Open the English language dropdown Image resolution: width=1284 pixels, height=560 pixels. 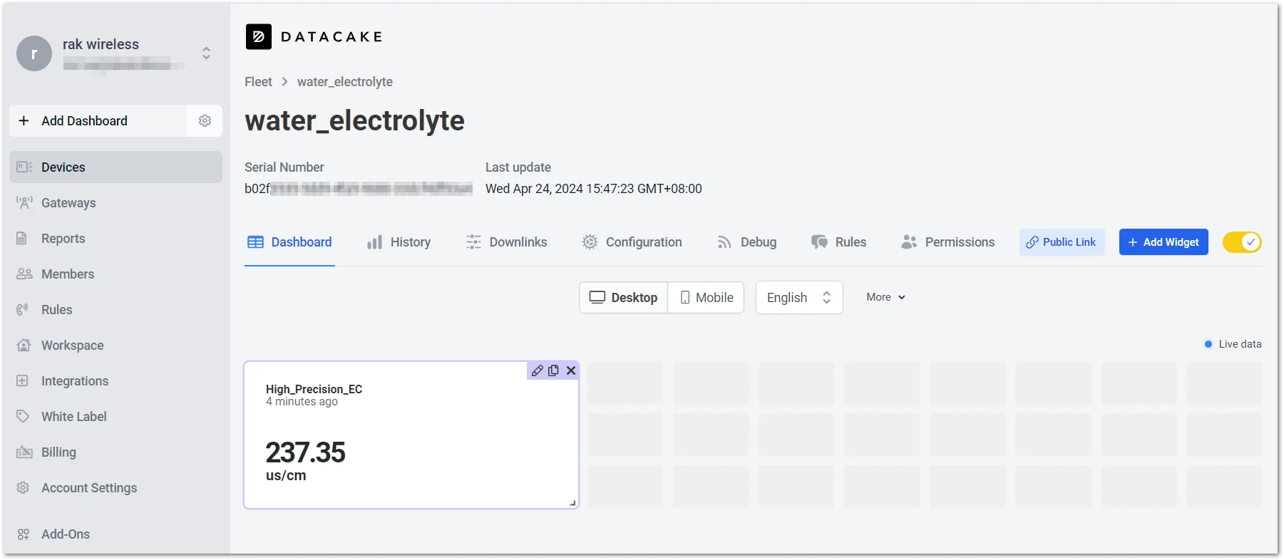pyautogui.click(x=799, y=297)
